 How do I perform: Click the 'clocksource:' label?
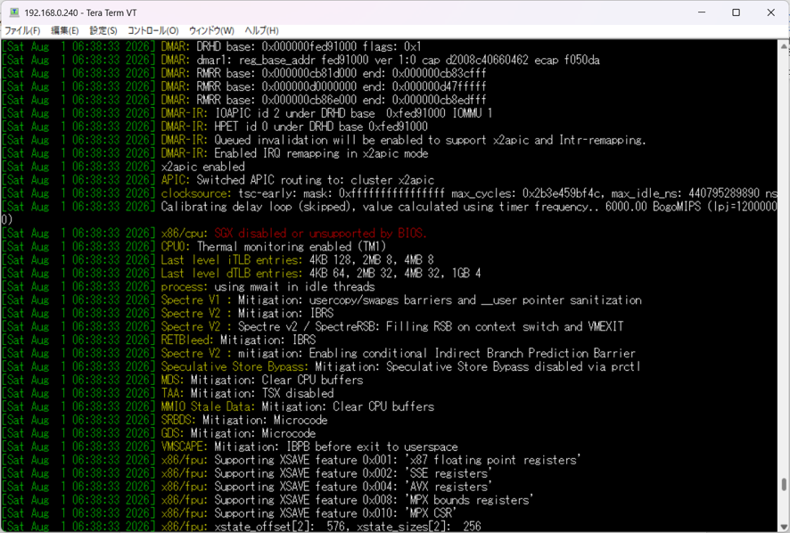(x=196, y=193)
